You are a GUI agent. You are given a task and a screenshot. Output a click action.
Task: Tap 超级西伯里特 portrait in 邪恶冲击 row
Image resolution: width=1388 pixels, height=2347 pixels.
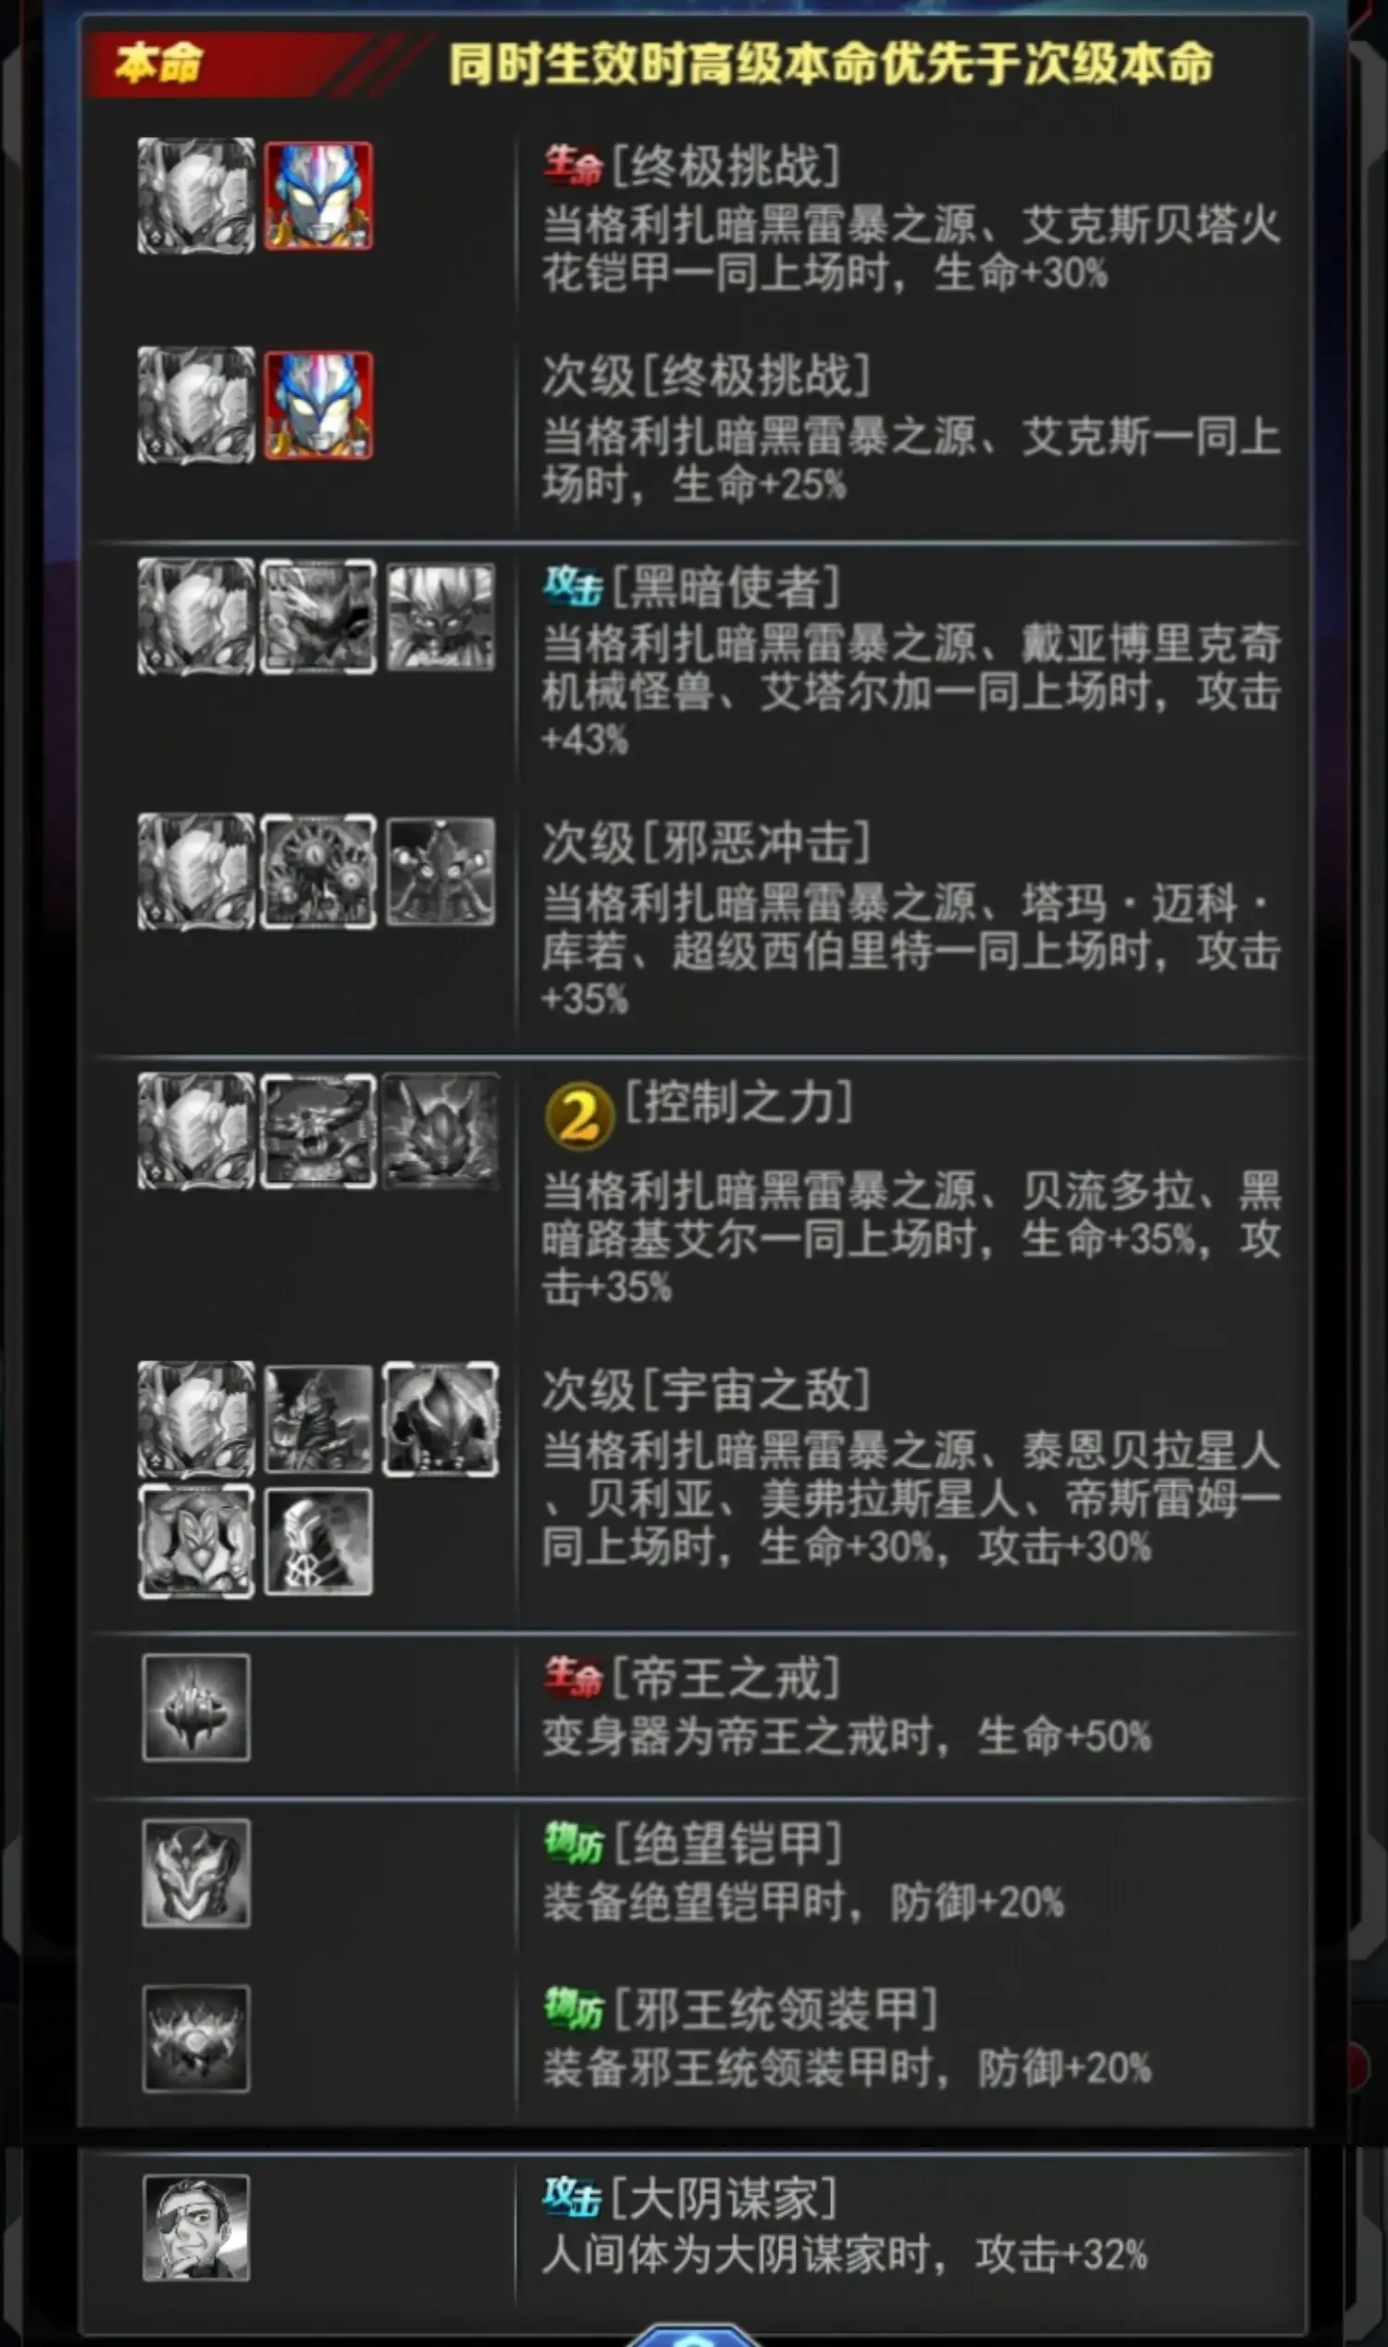(x=440, y=872)
